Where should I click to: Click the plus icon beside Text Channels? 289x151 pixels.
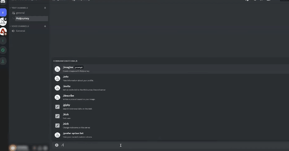45,8
